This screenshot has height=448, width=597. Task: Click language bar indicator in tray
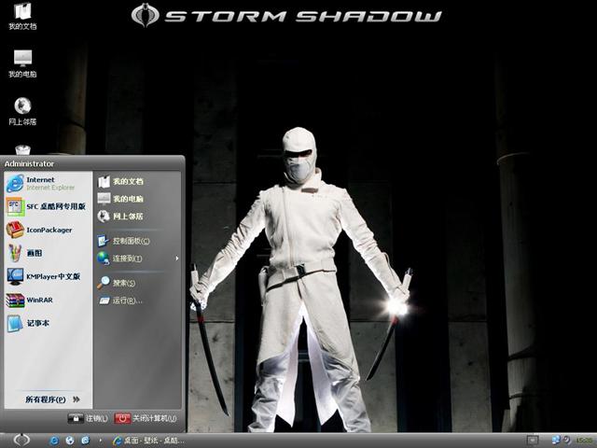(533, 441)
